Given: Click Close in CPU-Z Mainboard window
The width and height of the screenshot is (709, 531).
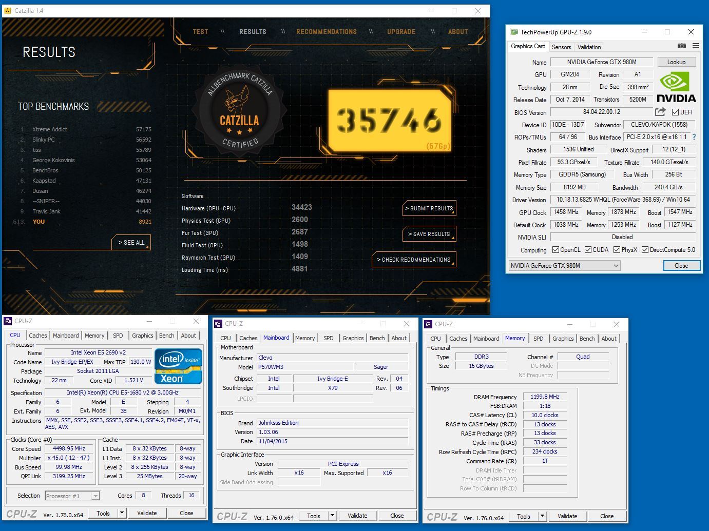Looking at the screenshot, I should 397,516.
